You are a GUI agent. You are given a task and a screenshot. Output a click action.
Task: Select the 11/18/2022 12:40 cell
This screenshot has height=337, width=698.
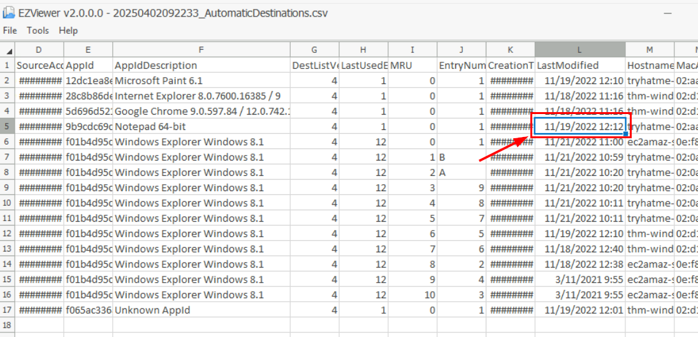(580, 248)
